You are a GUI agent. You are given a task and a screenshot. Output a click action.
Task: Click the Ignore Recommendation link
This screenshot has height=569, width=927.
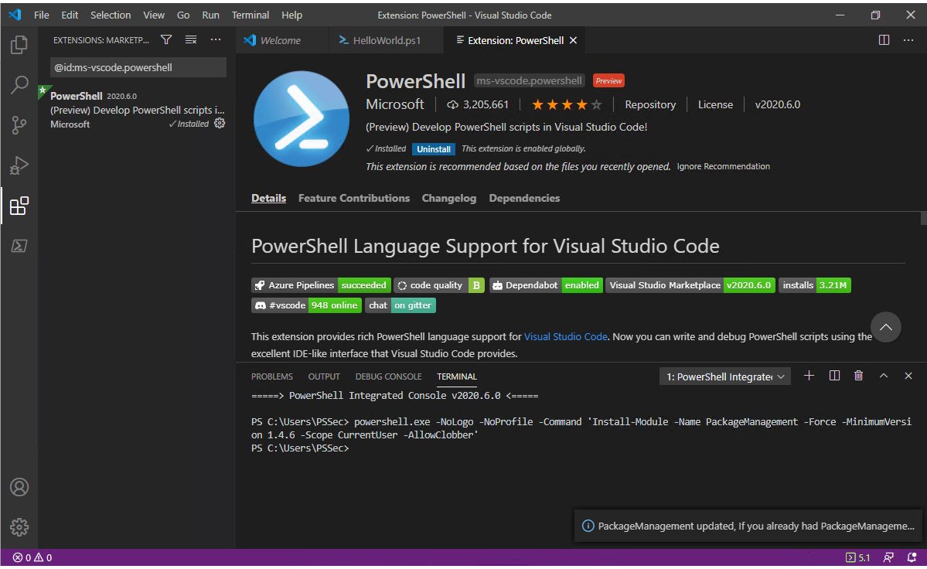[723, 165]
